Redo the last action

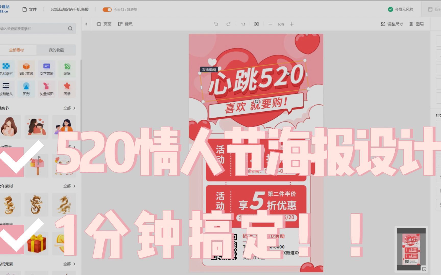(228, 24)
